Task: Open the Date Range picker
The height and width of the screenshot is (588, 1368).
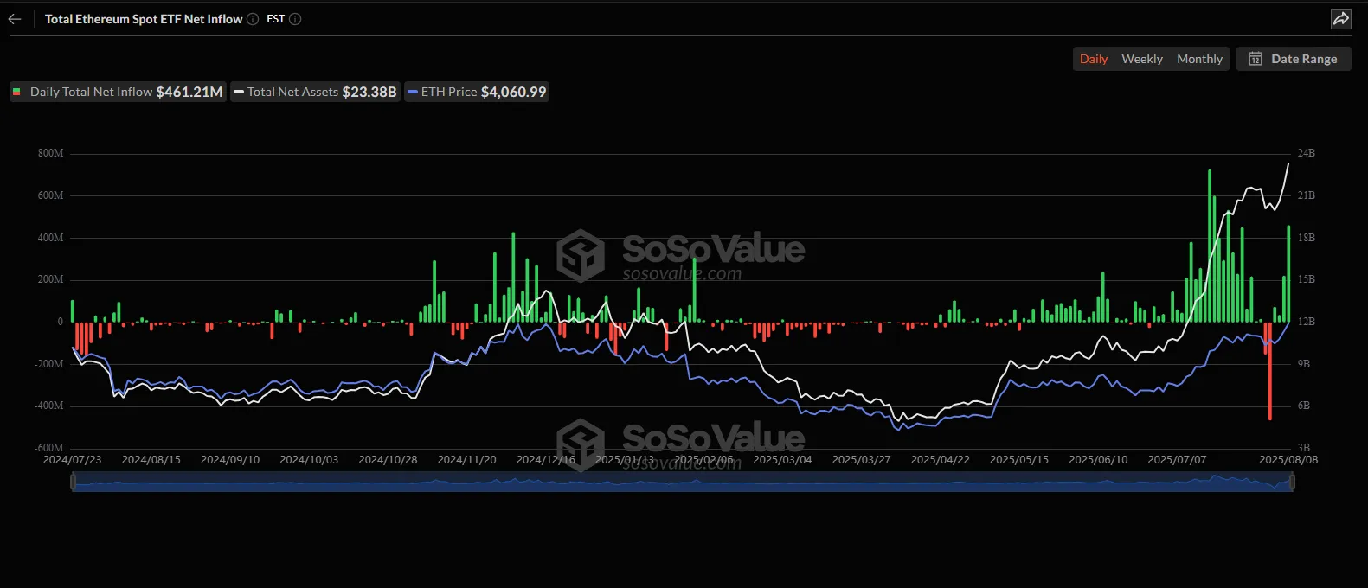Action: (1294, 59)
